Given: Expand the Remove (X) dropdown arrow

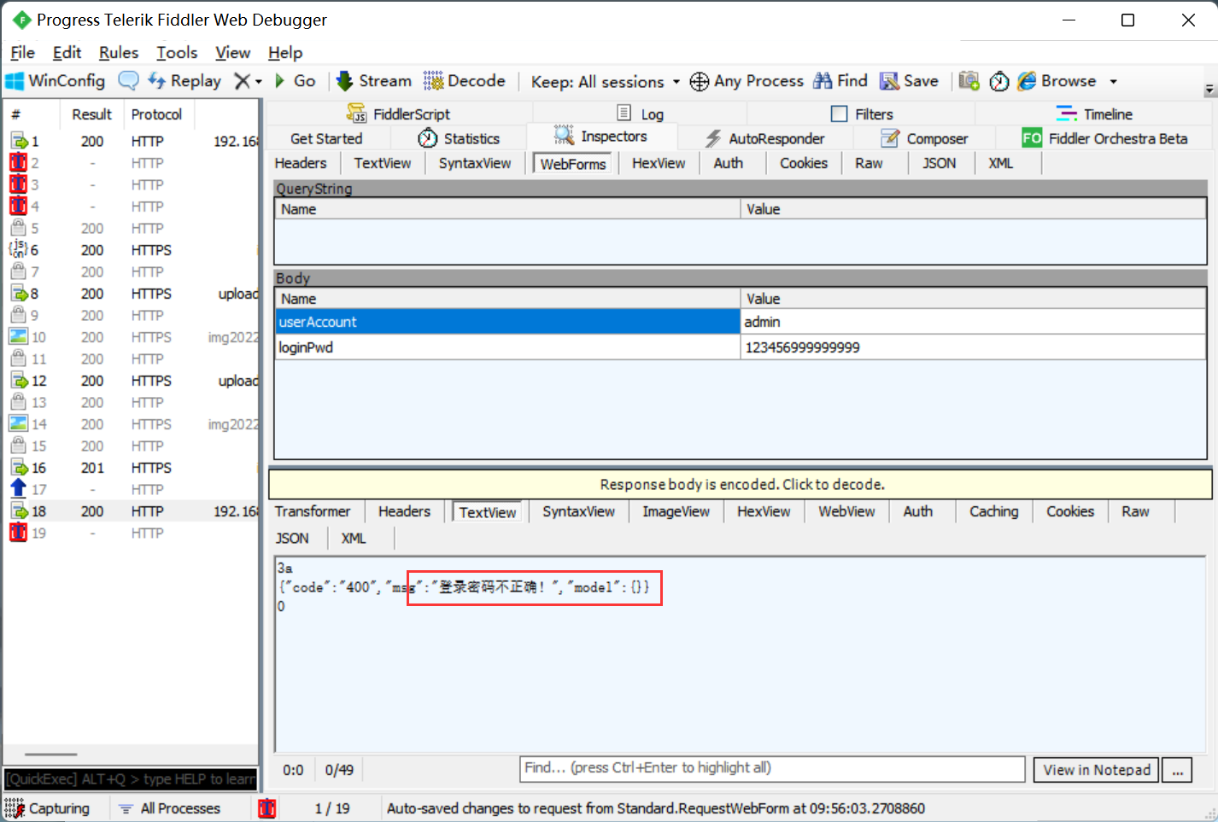Looking at the screenshot, I should pos(259,82).
